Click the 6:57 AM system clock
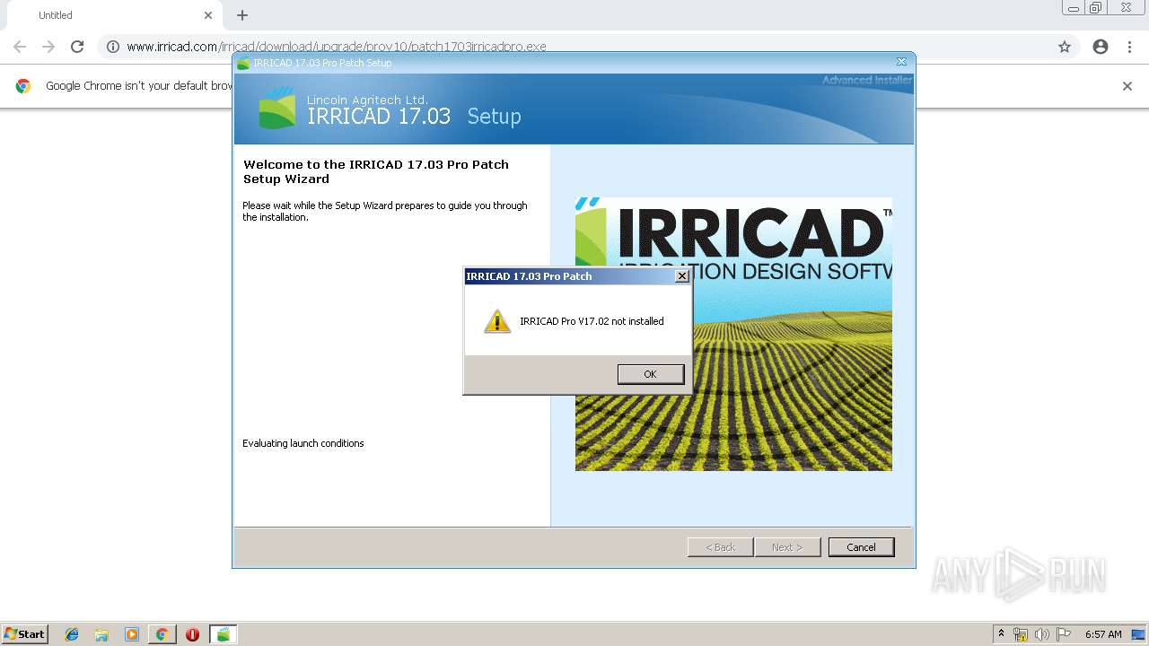The image size is (1149, 646). [1103, 634]
